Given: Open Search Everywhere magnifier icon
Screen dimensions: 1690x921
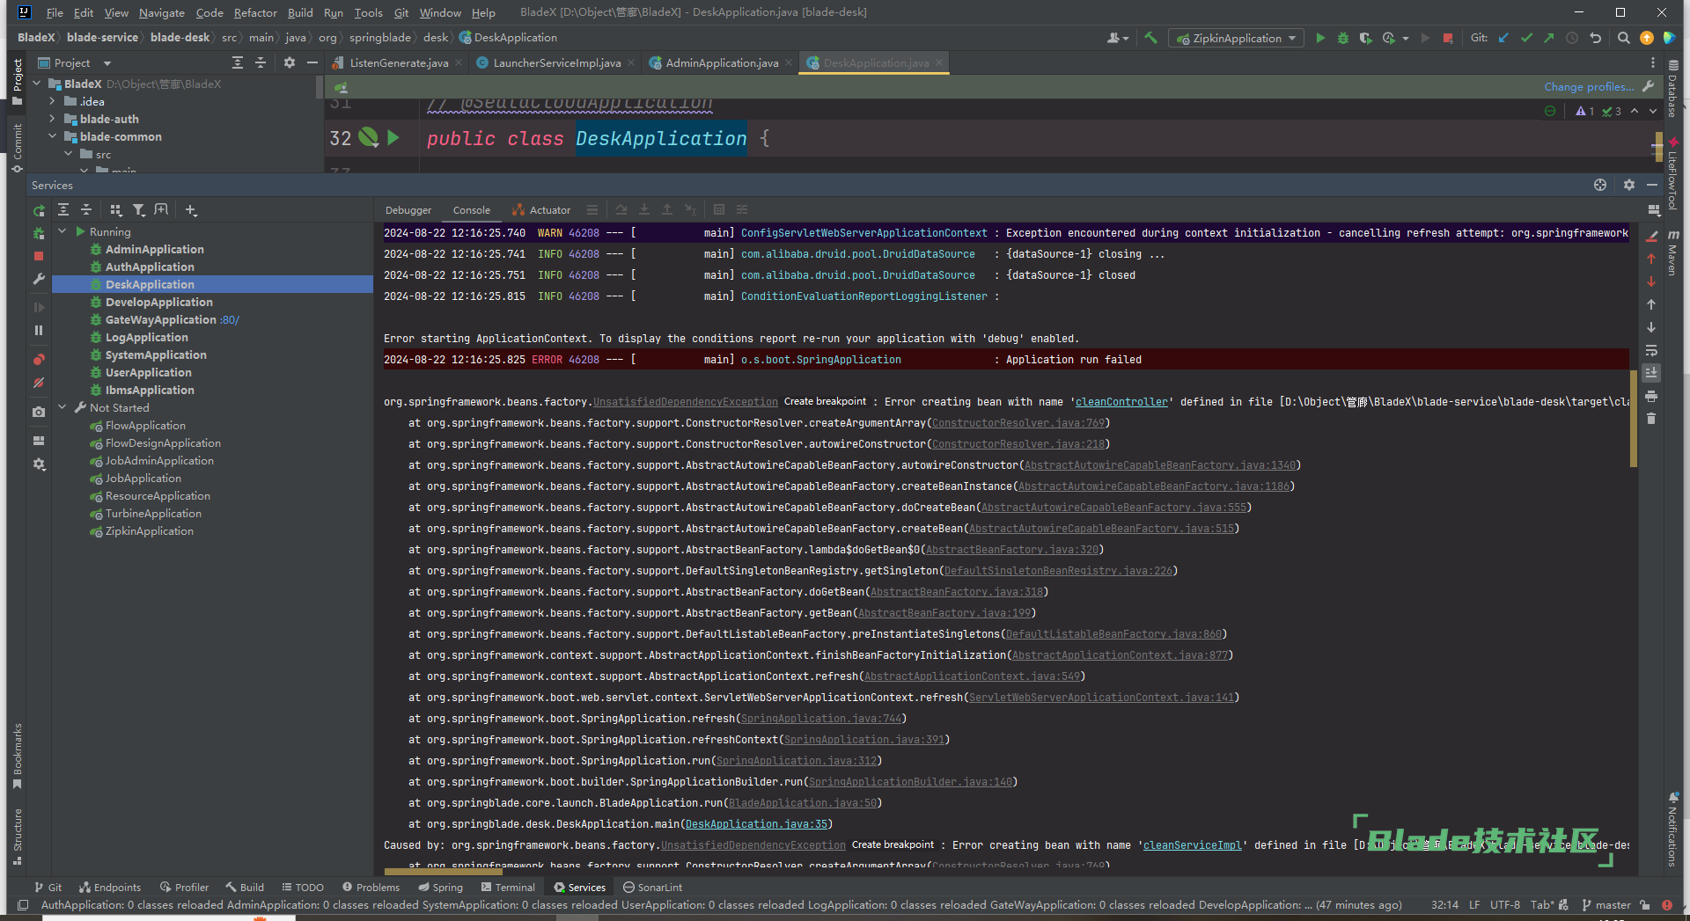Looking at the screenshot, I should (x=1624, y=38).
